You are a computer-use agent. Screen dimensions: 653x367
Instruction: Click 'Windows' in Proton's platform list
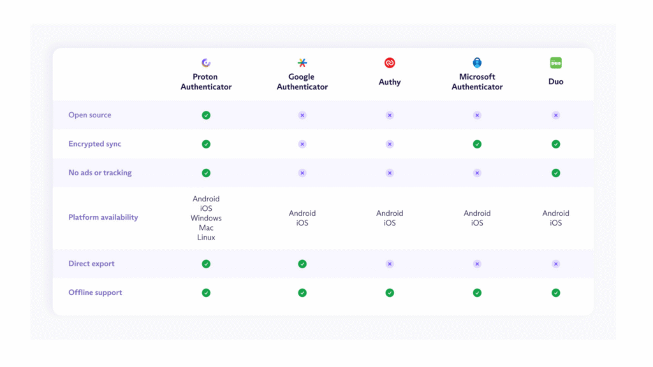click(x=206, y=218)
